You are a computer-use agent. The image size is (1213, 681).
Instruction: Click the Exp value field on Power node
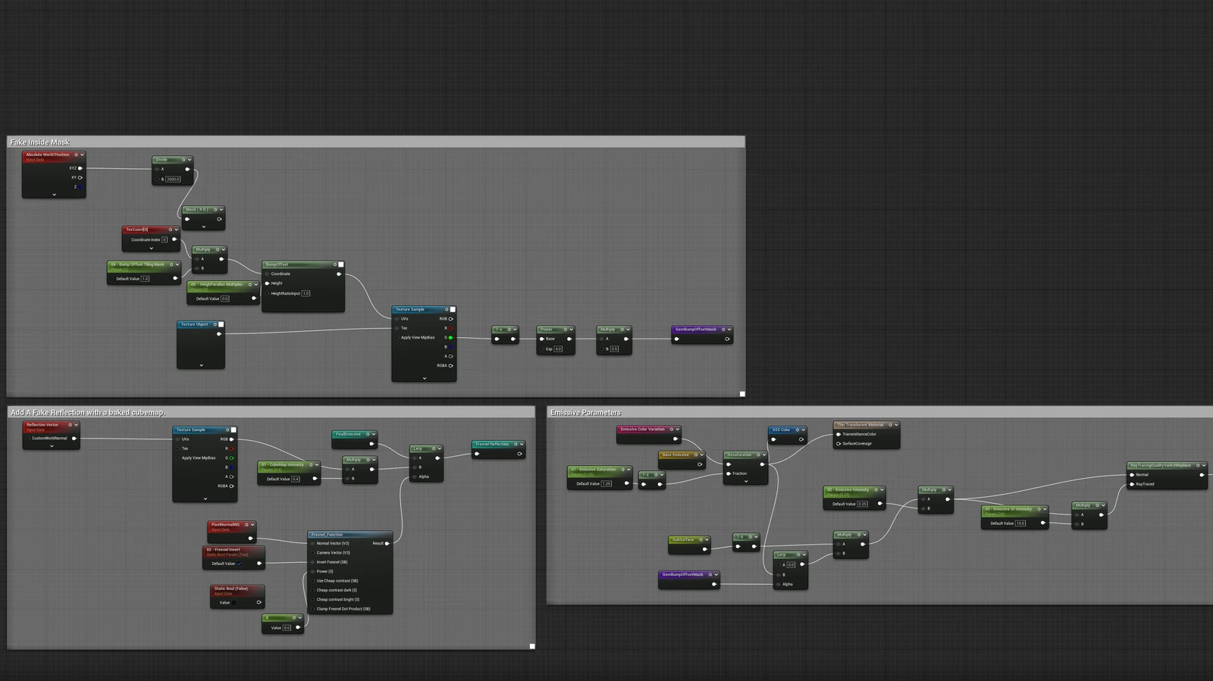[x=558, y=349]
